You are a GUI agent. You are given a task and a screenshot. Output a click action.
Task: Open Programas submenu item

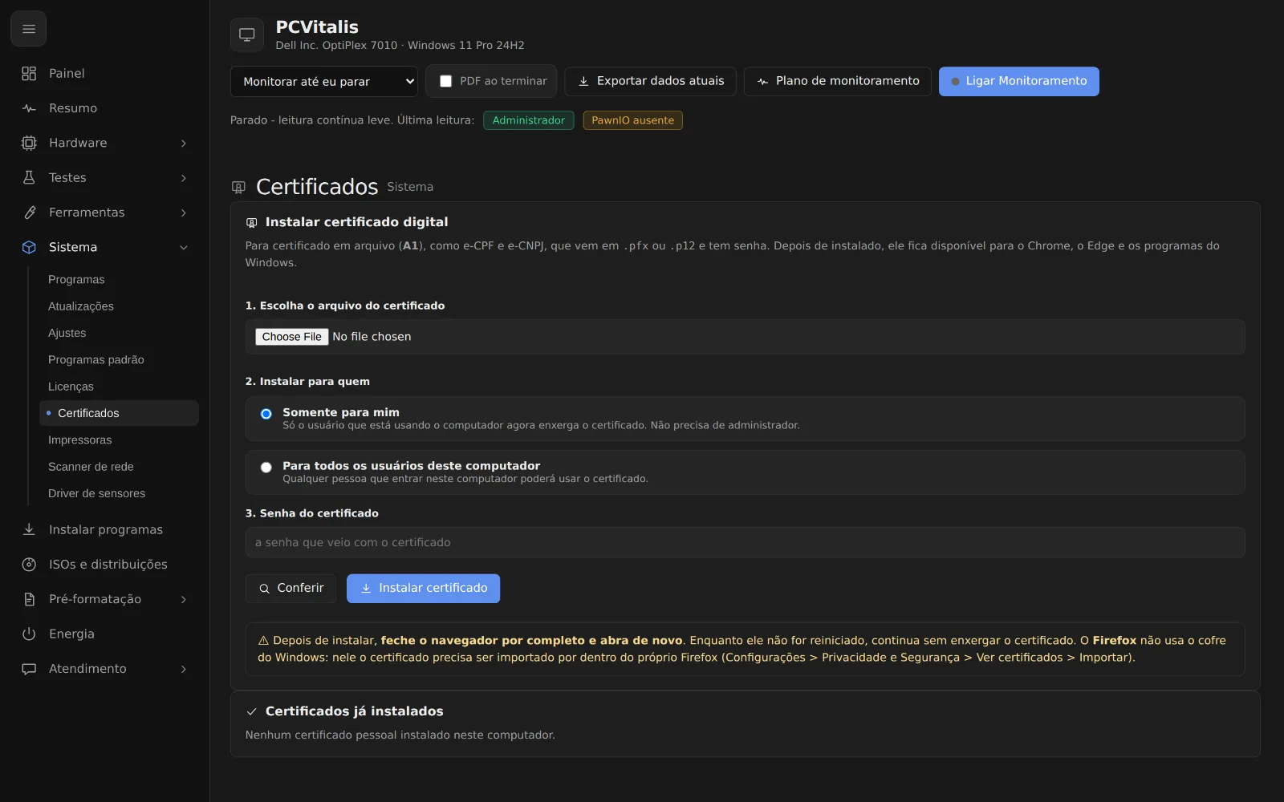click(x=119, y=279)
